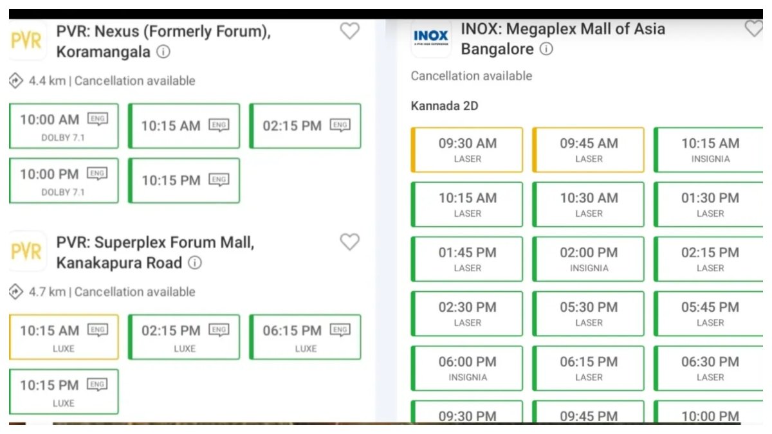Open PVR: Superplex Forum Mall cinema title
This screenshot has width=772, height=434.
(155, 253)
